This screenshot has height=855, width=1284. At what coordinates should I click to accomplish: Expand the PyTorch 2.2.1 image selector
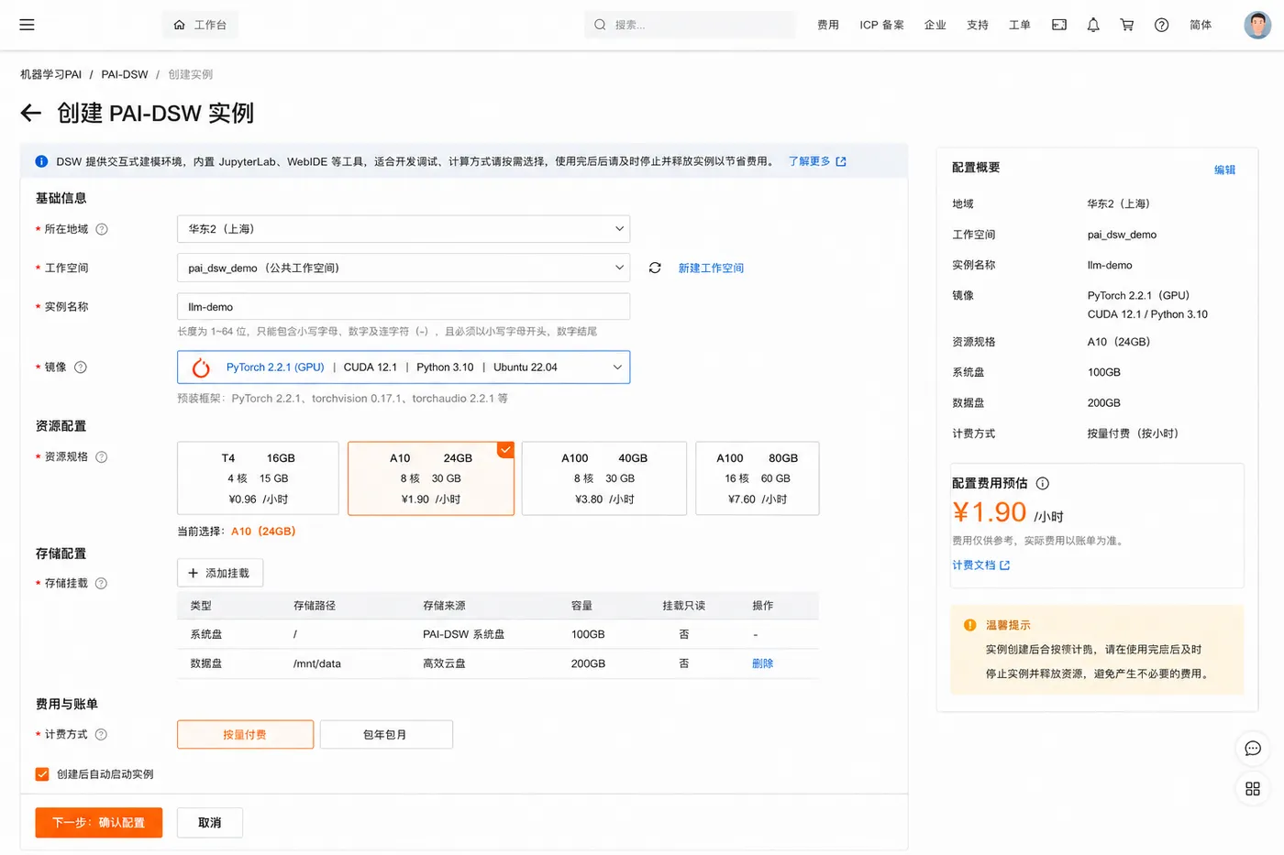404,367
